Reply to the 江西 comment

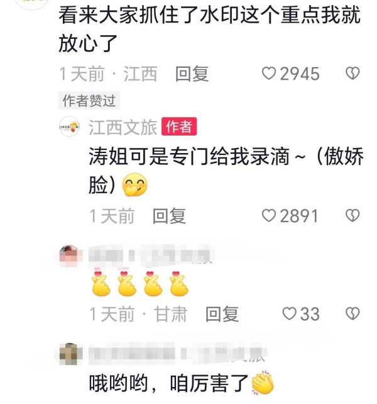pyautogui.click(x=192, y=74)
